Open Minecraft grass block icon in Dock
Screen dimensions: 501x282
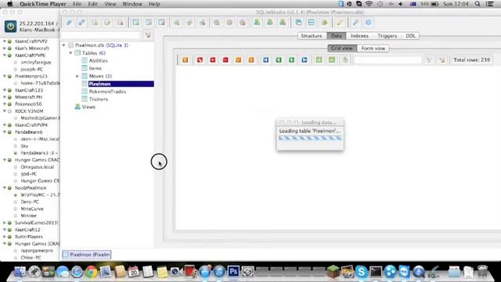[x=333, y=272]
